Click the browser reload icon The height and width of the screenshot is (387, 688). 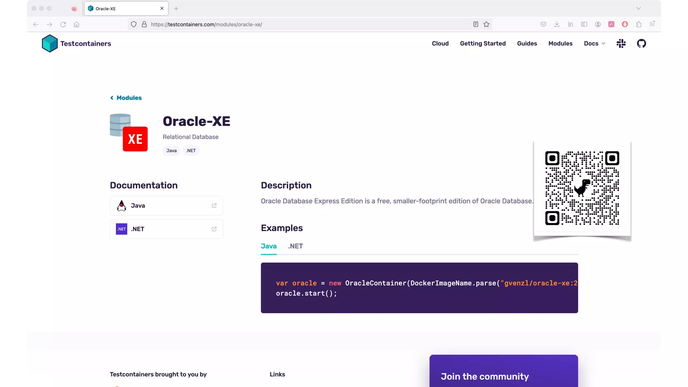tap(63, 24)
